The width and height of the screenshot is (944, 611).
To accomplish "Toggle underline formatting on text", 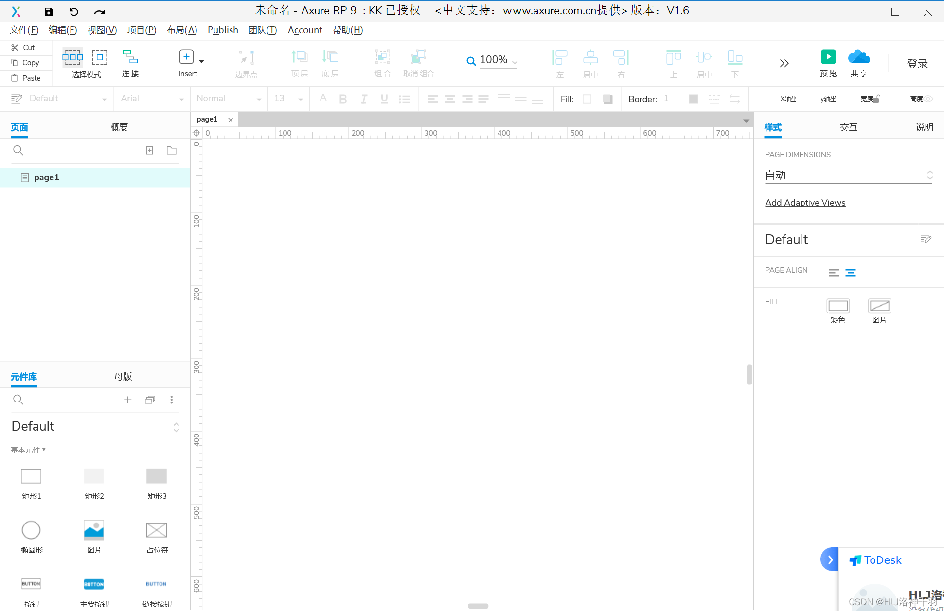I will (384, 99).
